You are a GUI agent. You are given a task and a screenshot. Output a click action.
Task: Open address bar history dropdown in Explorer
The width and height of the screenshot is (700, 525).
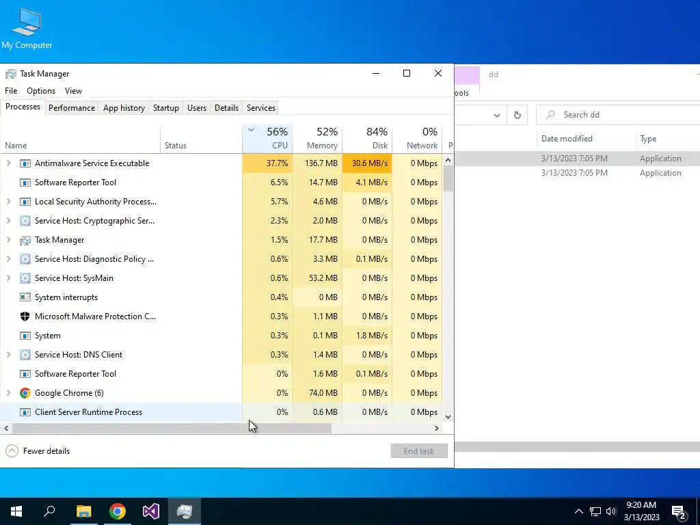tap(497, 115)
